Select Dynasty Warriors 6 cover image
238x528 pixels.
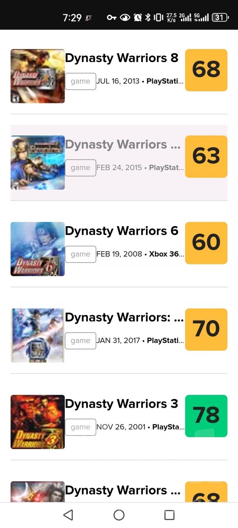(x=38, y=249)
